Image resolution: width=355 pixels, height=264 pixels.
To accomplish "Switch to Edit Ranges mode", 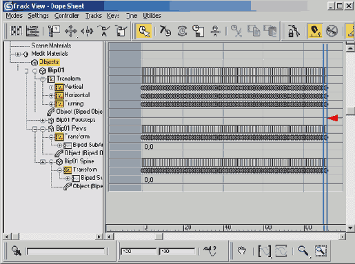I will coord(32,31).
